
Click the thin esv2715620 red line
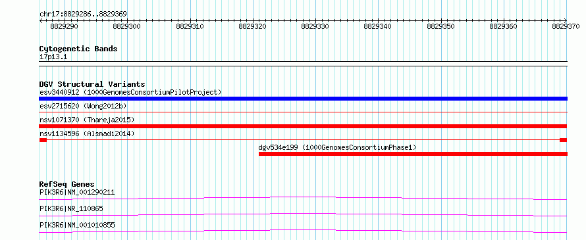pos(303,112)
